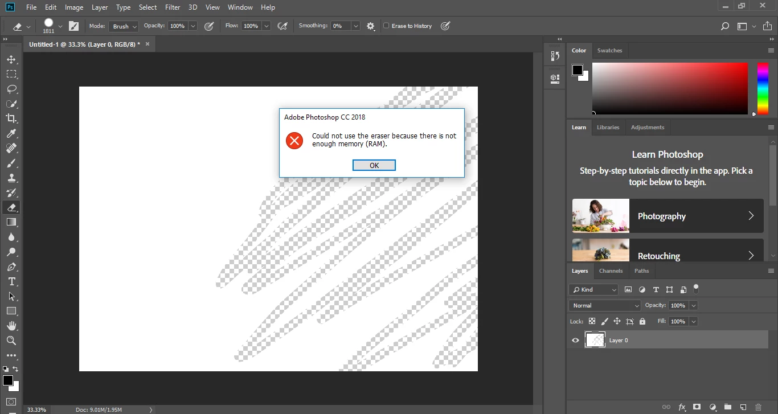Toggle pressure for opacity button
The width and height of the screenshot is (778, 414).
click(208, 26)
